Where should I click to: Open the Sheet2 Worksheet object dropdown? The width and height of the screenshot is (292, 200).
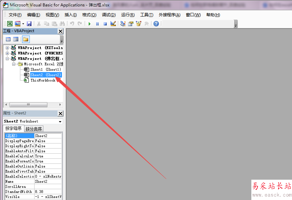(x=60, y=121)
